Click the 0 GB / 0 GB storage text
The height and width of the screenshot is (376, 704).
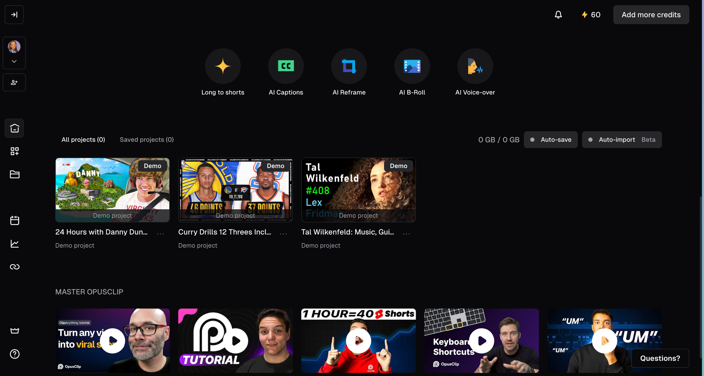[x=499, y=140]
